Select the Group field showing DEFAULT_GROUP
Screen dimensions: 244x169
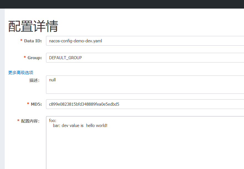click(x=145, y=58)
